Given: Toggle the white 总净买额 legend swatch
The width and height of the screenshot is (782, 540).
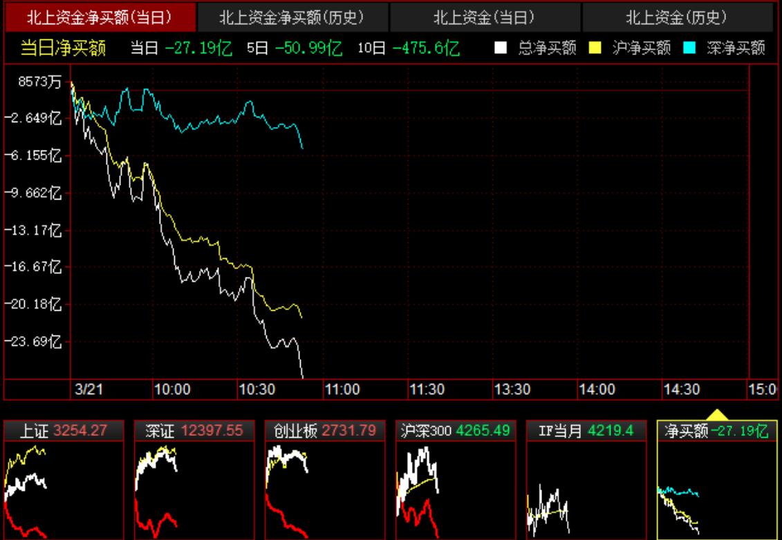Looking at the screenshot, I should 499,48.
